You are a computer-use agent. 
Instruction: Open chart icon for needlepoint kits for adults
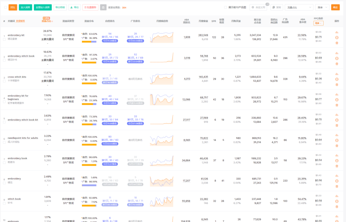[x=337, y=135]
